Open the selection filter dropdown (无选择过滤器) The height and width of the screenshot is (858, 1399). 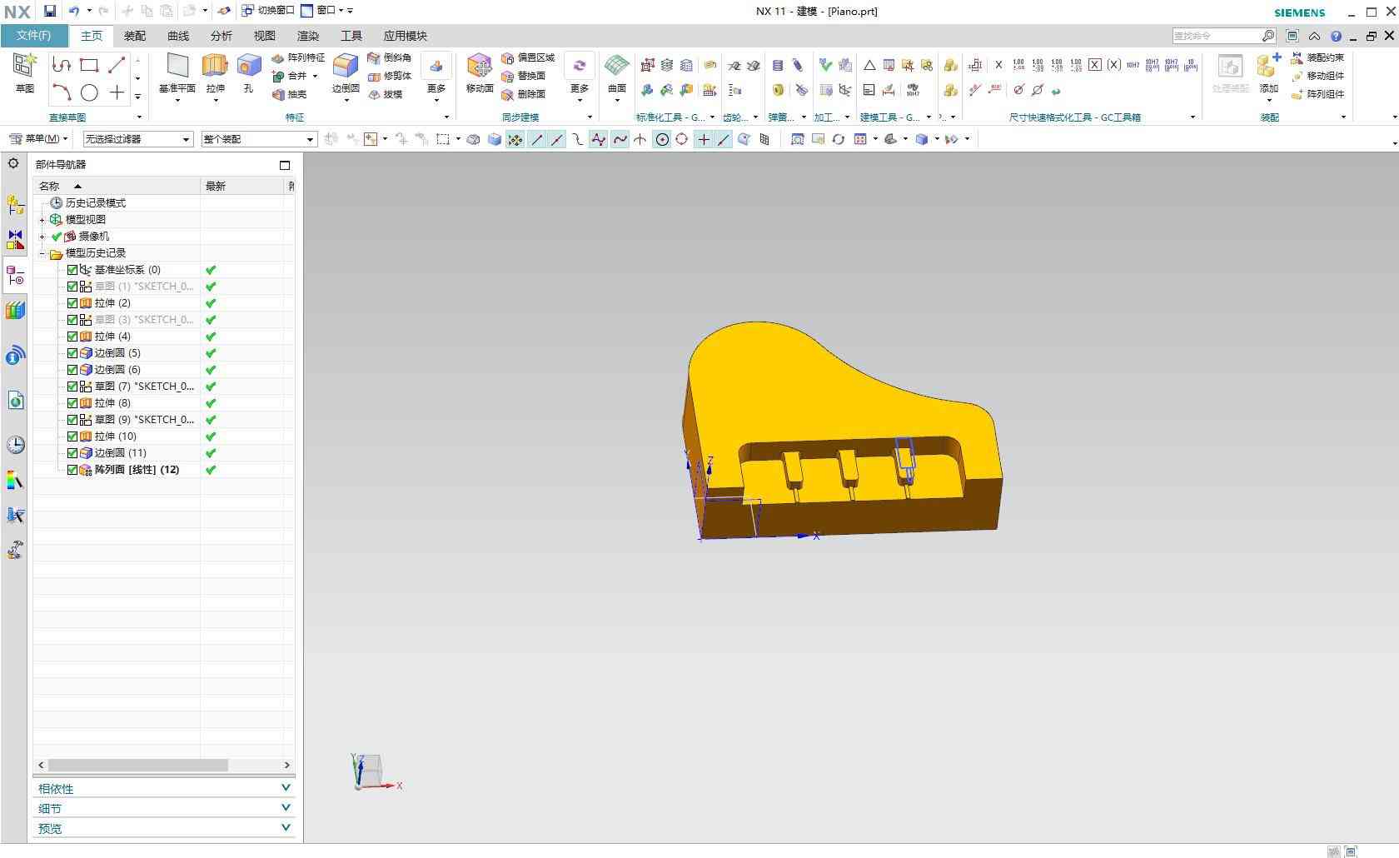[x=137, y=139]
